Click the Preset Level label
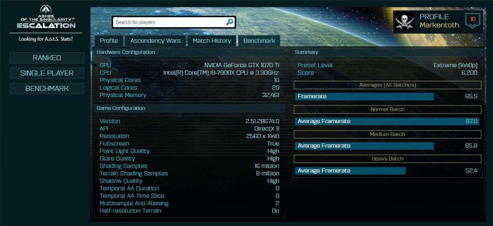 click(x=315, y=66)
